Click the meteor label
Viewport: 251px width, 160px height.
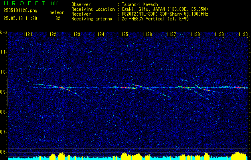57,12
